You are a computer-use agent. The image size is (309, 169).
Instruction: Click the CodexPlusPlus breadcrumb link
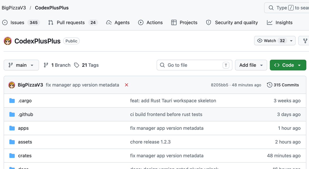click(52, 8)
